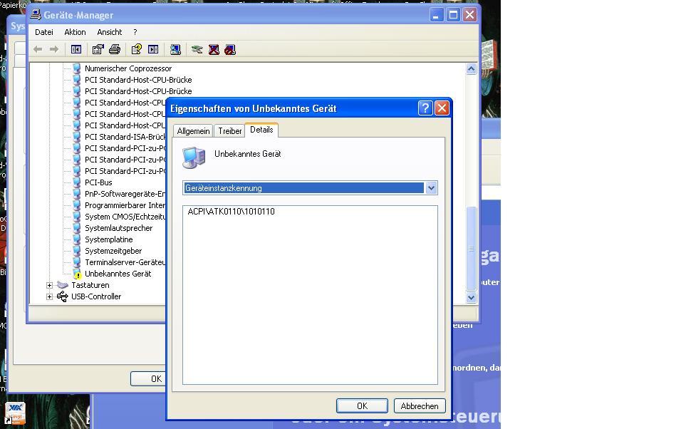This screenshot has height=429, width=686.
Task: Click the dialog's question mark help button
Action: pos(425,108)
